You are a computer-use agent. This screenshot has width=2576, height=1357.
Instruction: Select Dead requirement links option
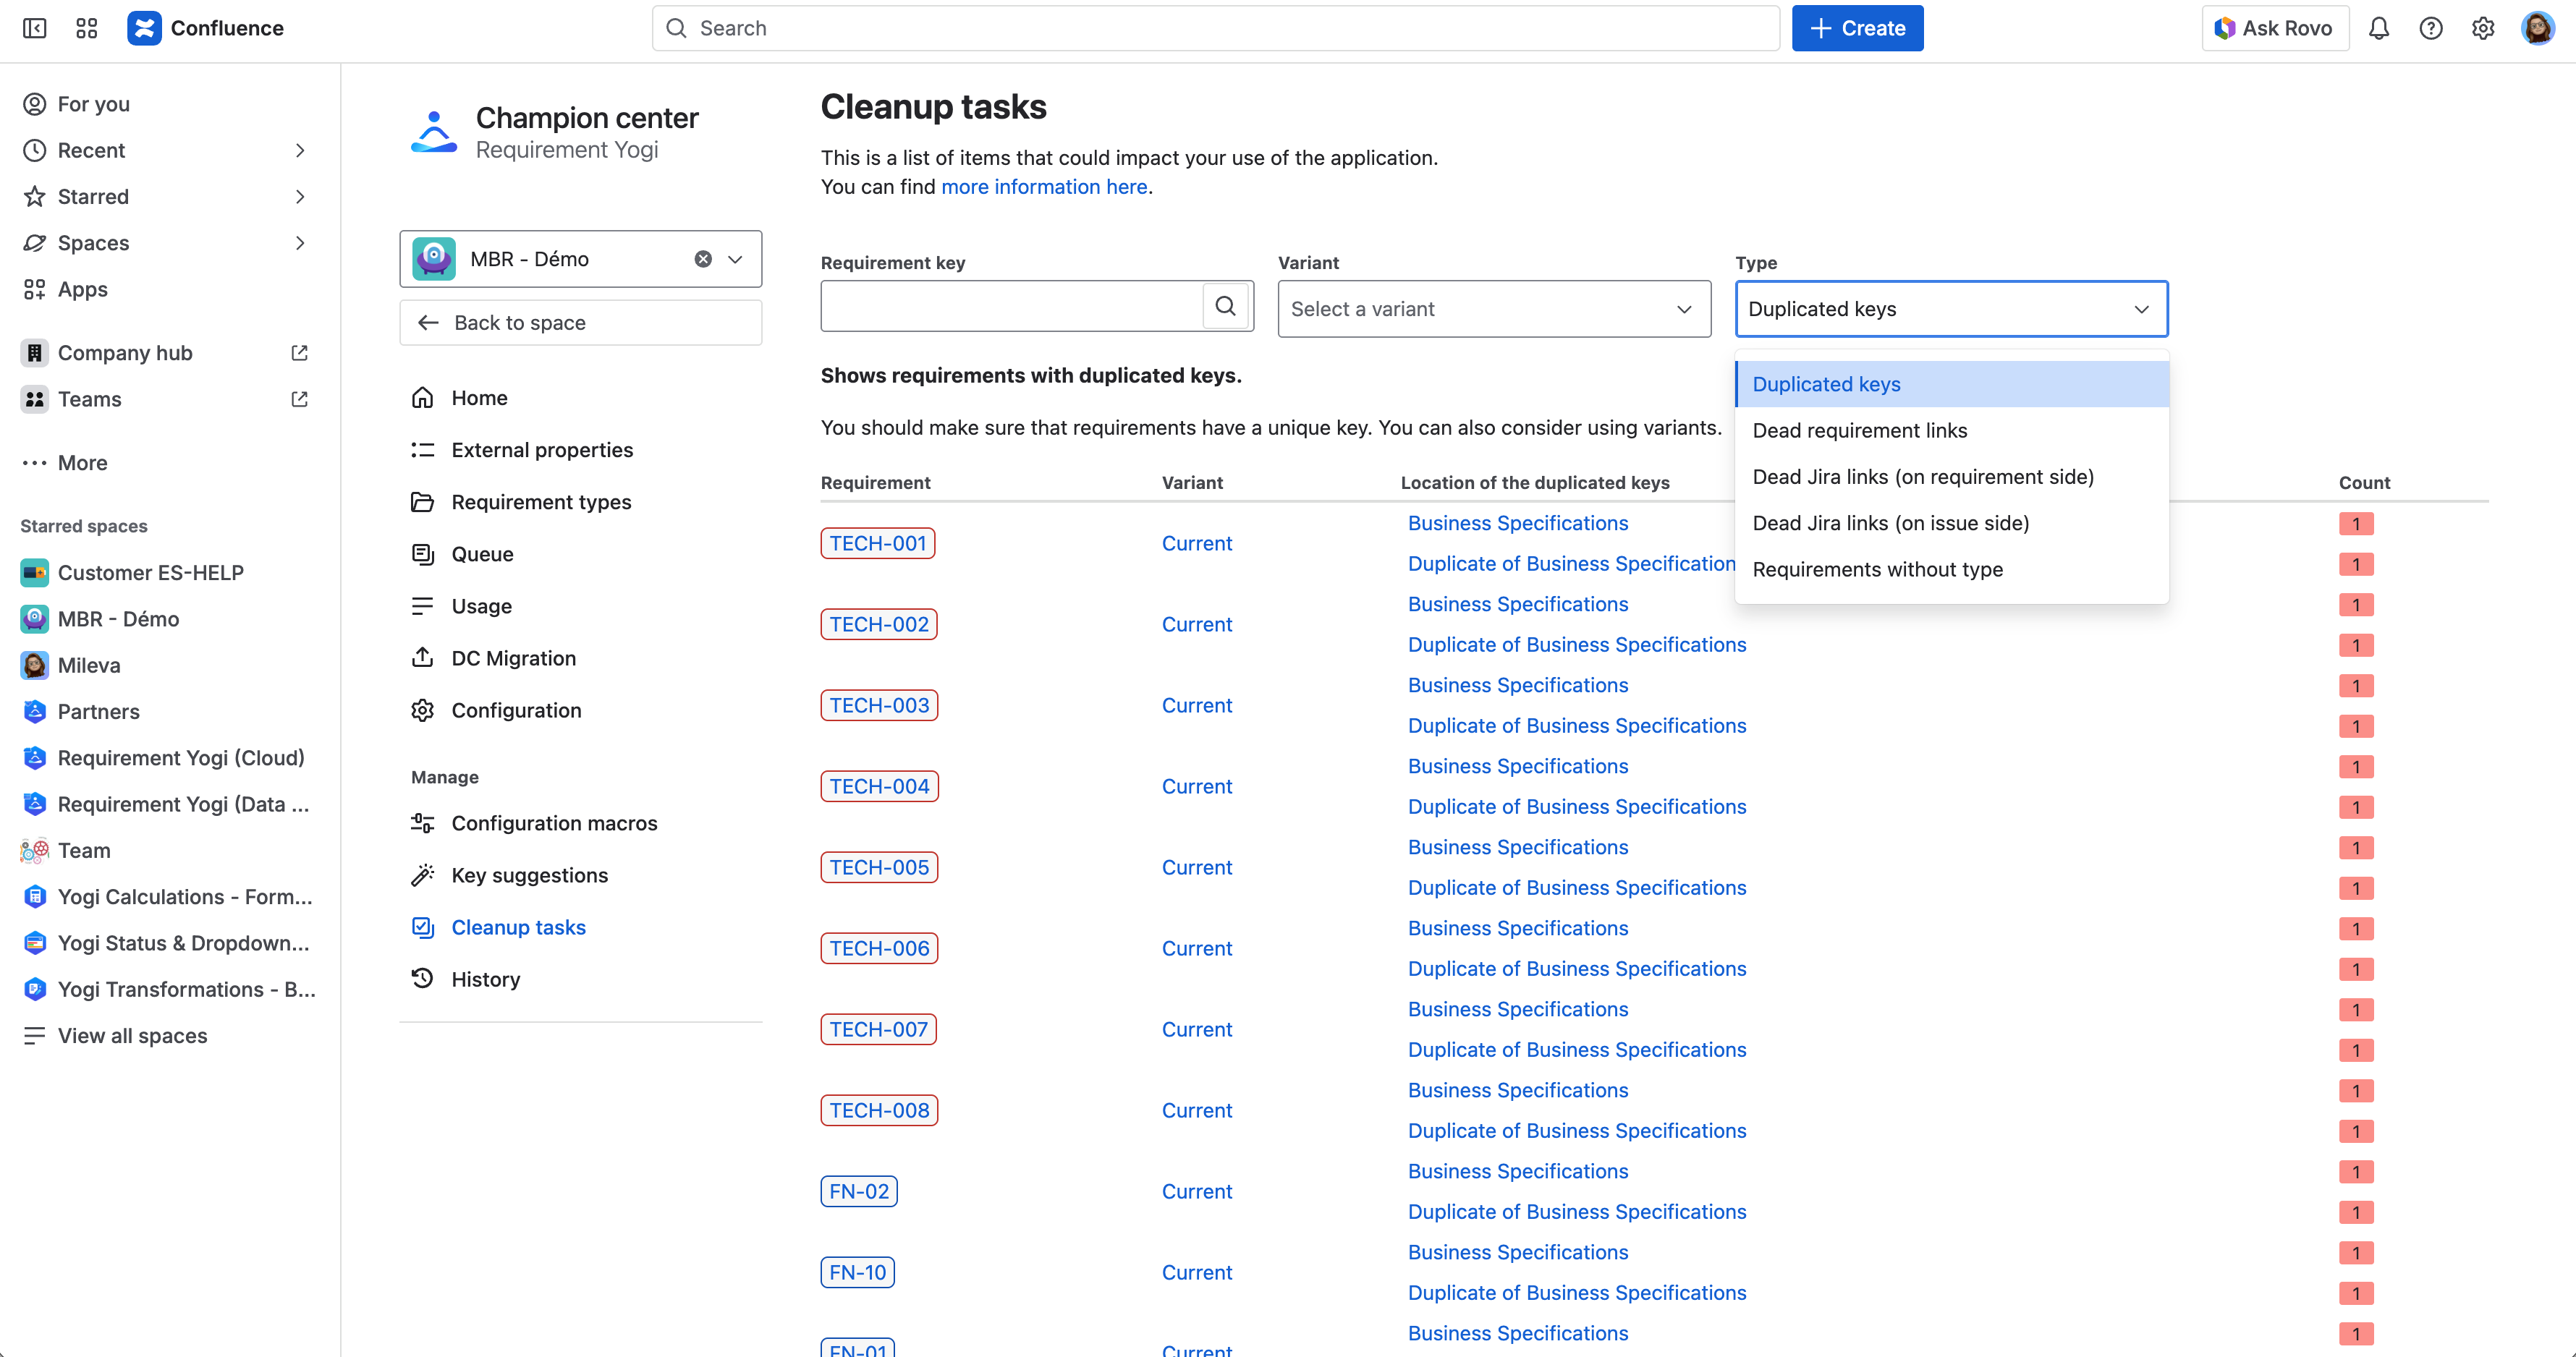pyautogui.click(x=1859, y=430)
